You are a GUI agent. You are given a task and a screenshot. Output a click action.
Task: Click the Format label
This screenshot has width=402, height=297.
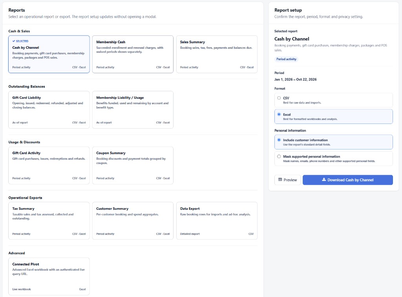point(280,89)
